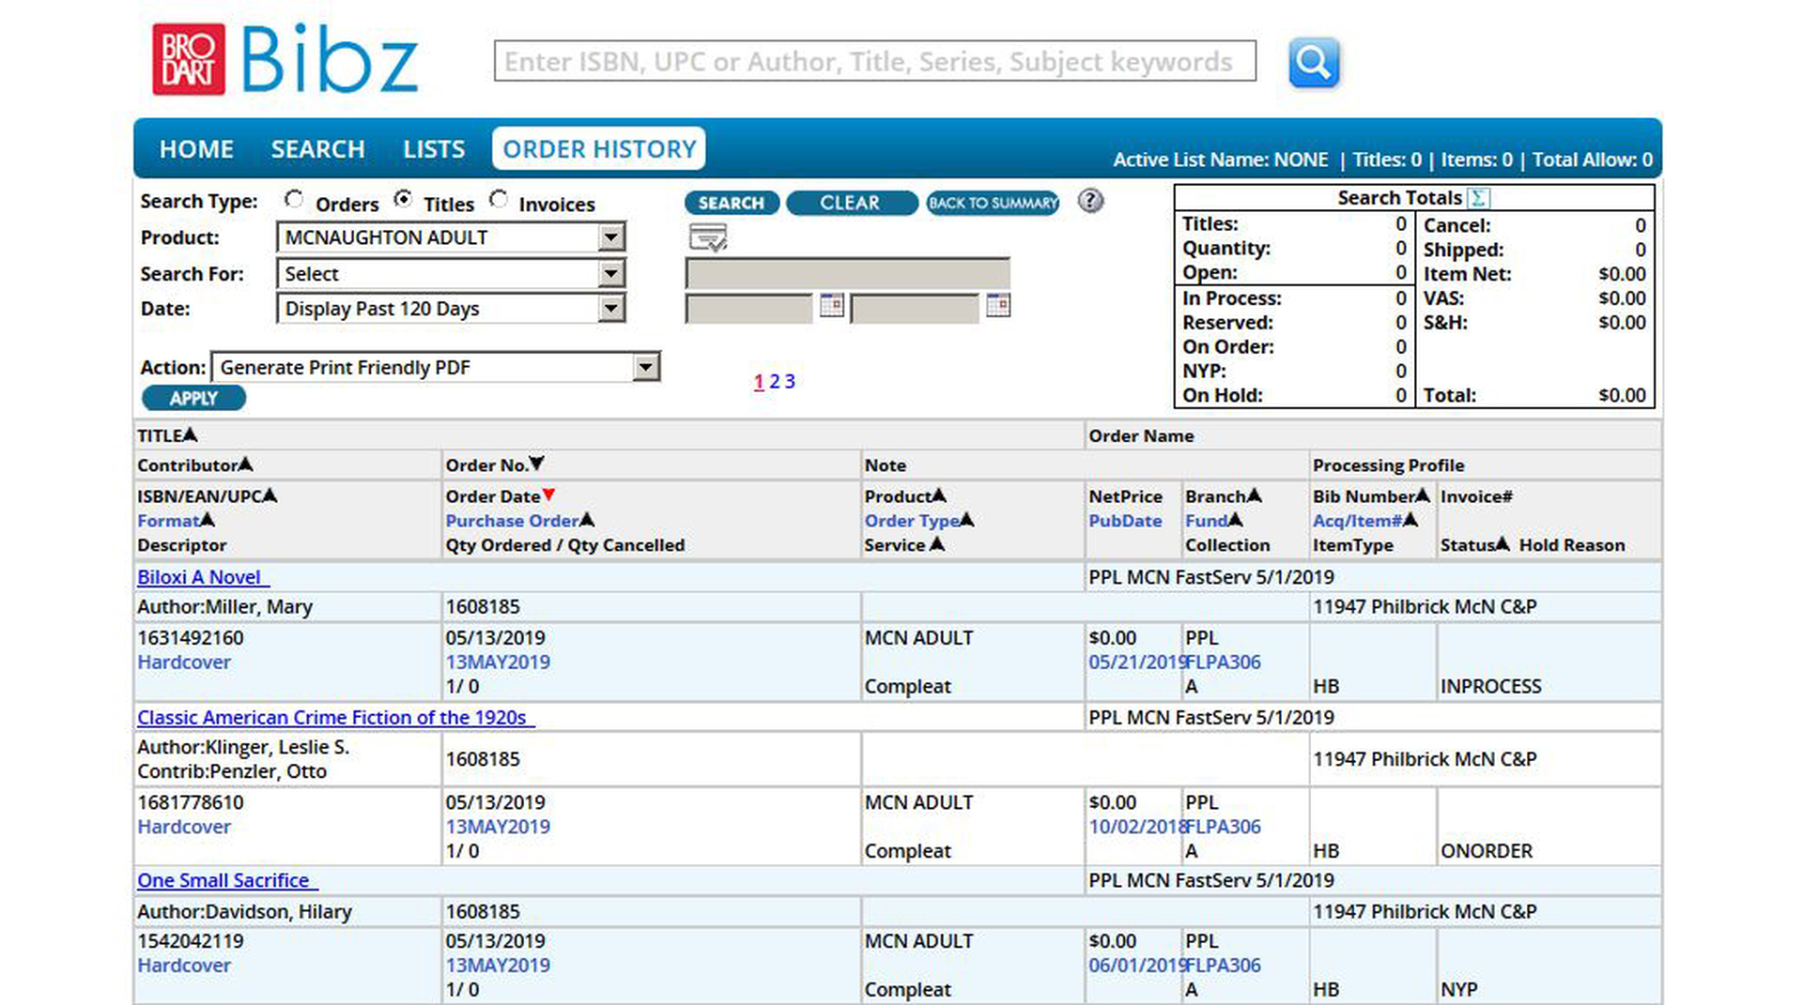Sort by Product column arrow
1803x1005 pixels.
tap(939, 495)
